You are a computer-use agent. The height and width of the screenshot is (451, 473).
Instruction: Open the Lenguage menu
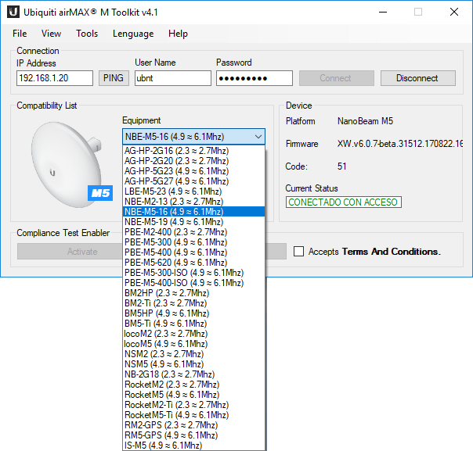click(133, 34)
